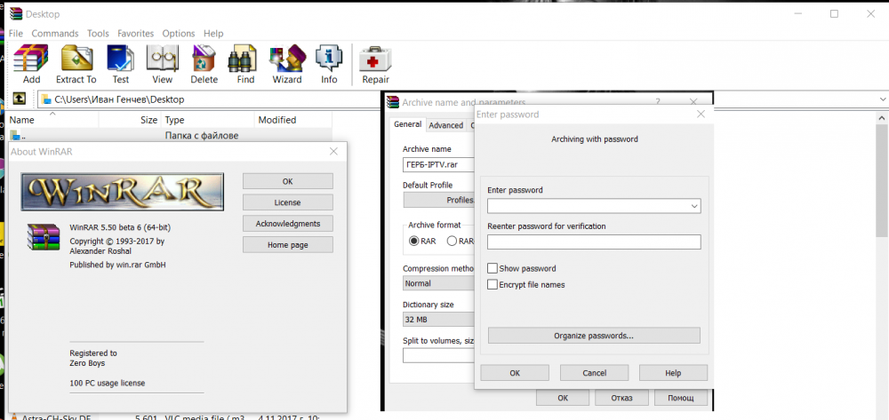Click Organize passwords button
Image resolution: width=889 pixels, height=420 pixels.
pyautogui.click(x=594, y=336)
